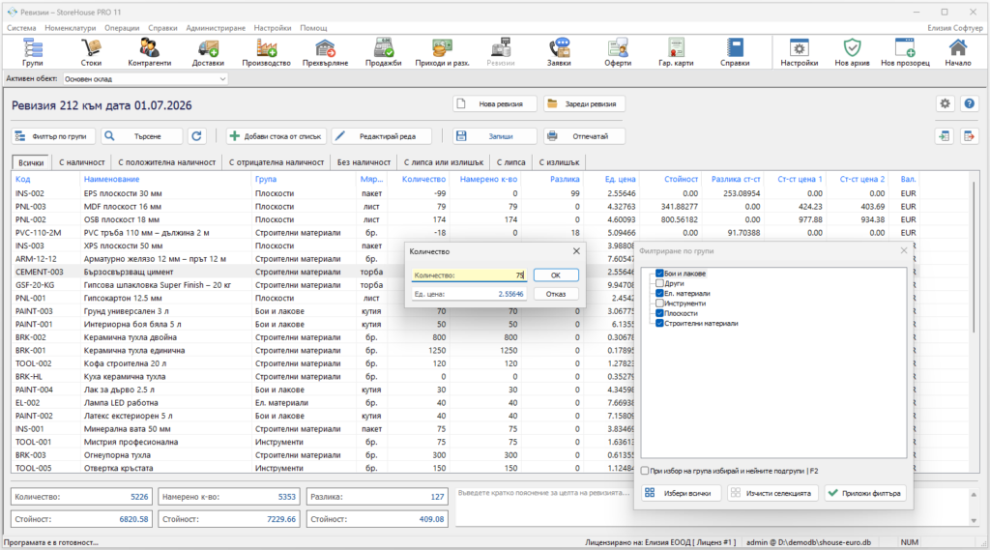Click Добави стока от списък button

[x=277, y=135]
